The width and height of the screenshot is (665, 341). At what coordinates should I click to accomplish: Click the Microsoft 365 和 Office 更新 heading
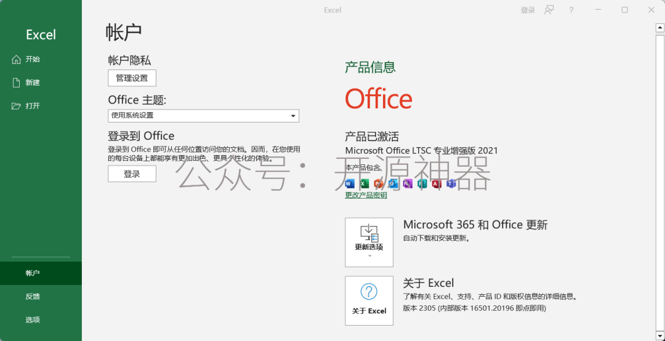coord(475,225)
